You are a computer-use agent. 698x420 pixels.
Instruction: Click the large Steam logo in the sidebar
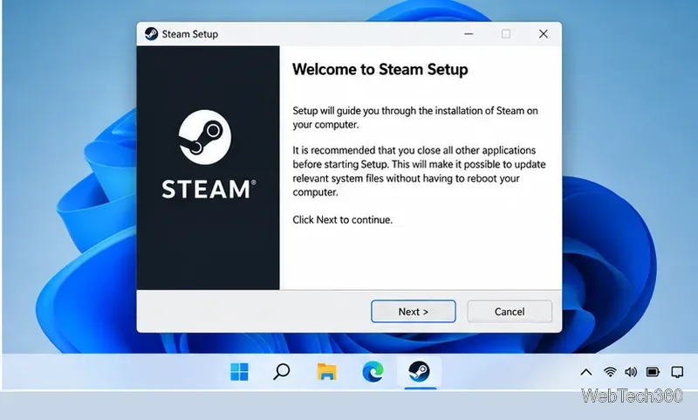coord(205,137)
